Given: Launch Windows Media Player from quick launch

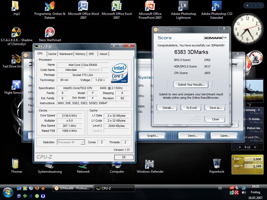Looking at the screenshot, I should [x=25, y=188].
